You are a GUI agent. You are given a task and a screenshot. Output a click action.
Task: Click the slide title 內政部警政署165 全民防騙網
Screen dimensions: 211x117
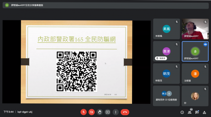pyautogui.click(x=76, y=39)
